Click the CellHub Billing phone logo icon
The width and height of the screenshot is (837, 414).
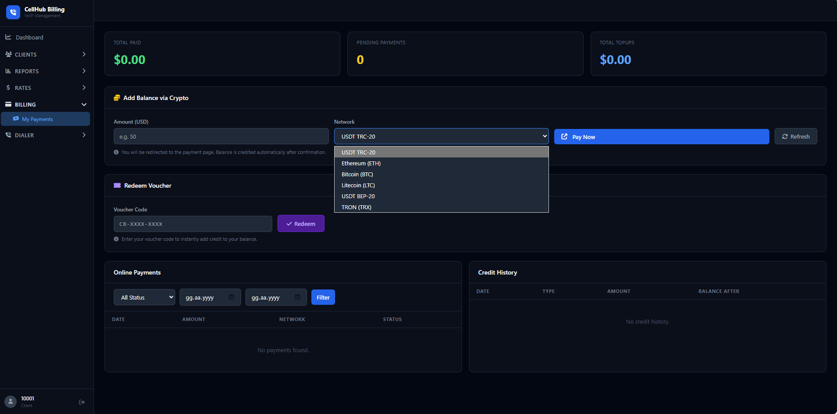point(13,12)
